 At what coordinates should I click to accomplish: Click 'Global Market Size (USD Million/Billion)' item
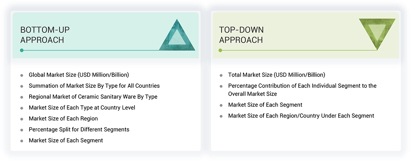(x=79, y=75)
